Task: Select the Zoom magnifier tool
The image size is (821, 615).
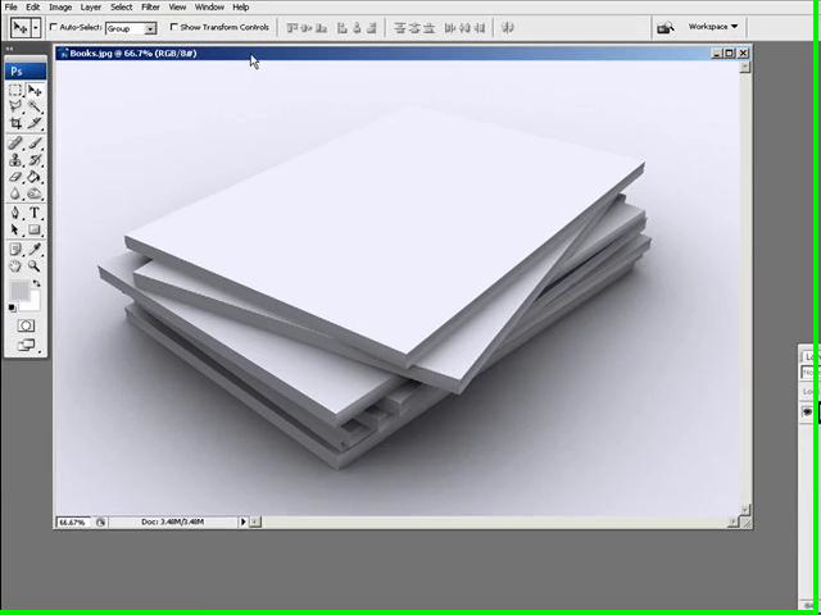Action: click(x=34, y=266)
